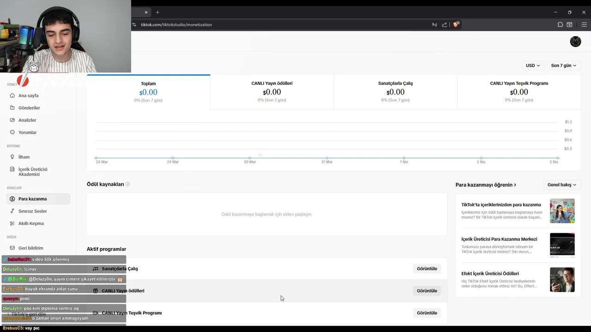Select the CANLI Yayın ödülleri tab
The image size is (591, 332).
tap(272, 92)
